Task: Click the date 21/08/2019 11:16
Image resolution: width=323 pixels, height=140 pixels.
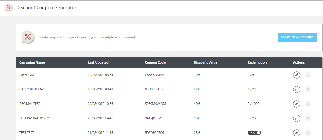Action: coord(100,133)
